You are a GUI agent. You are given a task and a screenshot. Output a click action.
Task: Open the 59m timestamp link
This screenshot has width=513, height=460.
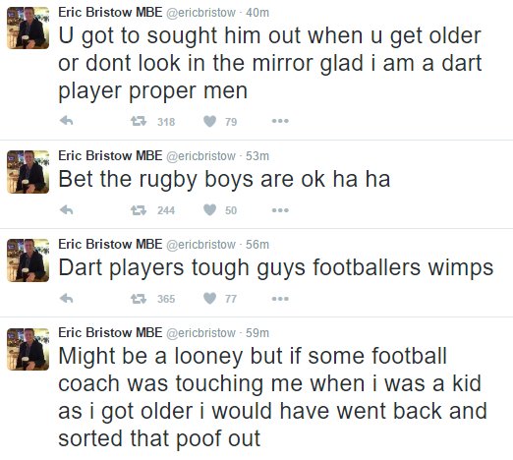click(x=257, y=333)
